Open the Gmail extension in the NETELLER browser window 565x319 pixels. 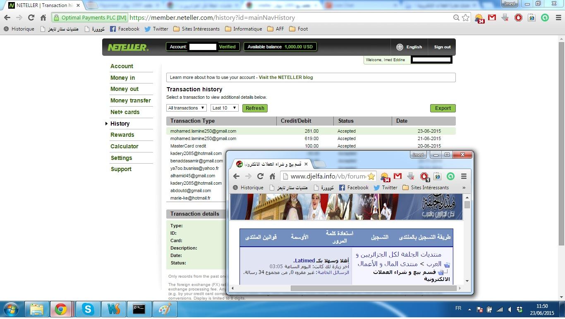tap(492, 17)
